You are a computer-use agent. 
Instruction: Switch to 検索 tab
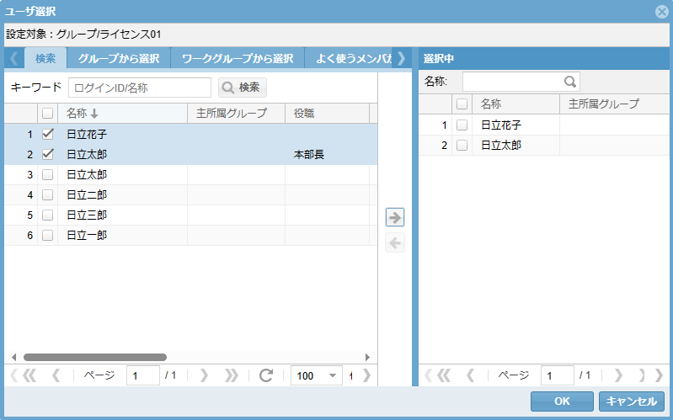click(x=45, y=58)
